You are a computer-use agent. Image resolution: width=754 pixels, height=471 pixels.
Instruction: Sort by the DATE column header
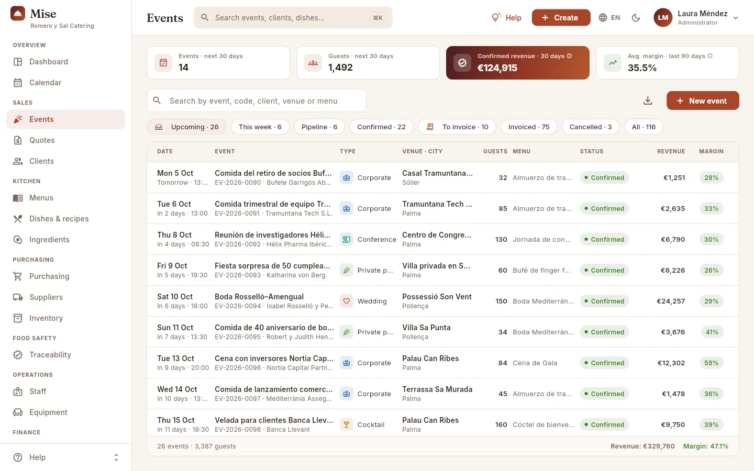click(x=165, y=151)
